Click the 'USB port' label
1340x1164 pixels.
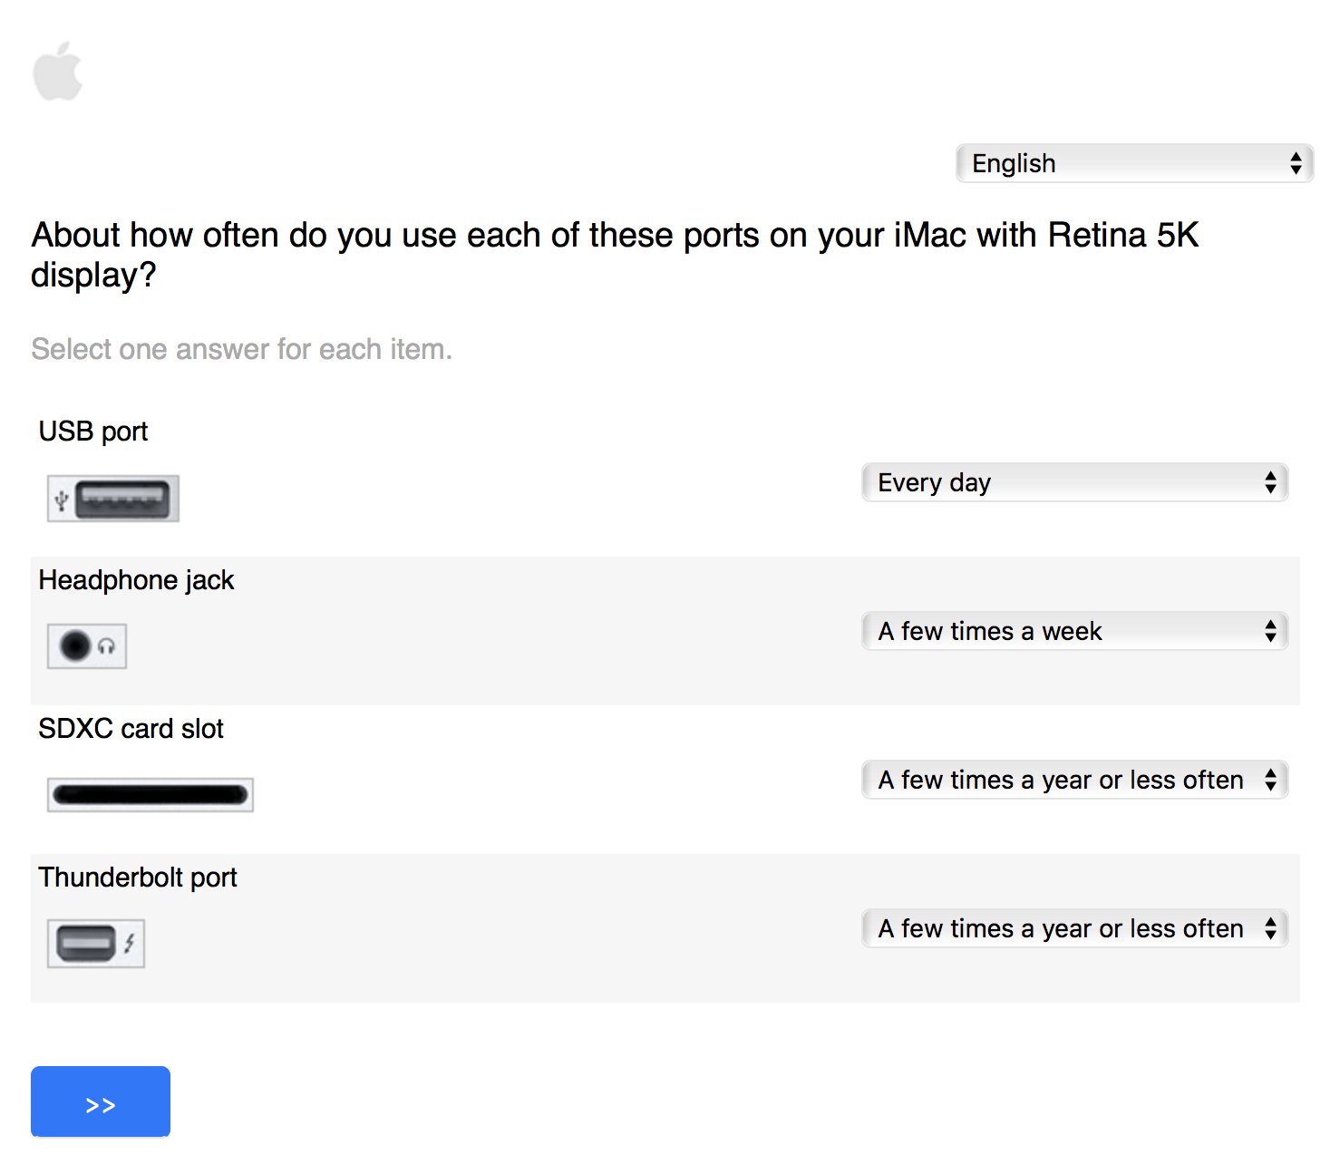tap(93, 432)
